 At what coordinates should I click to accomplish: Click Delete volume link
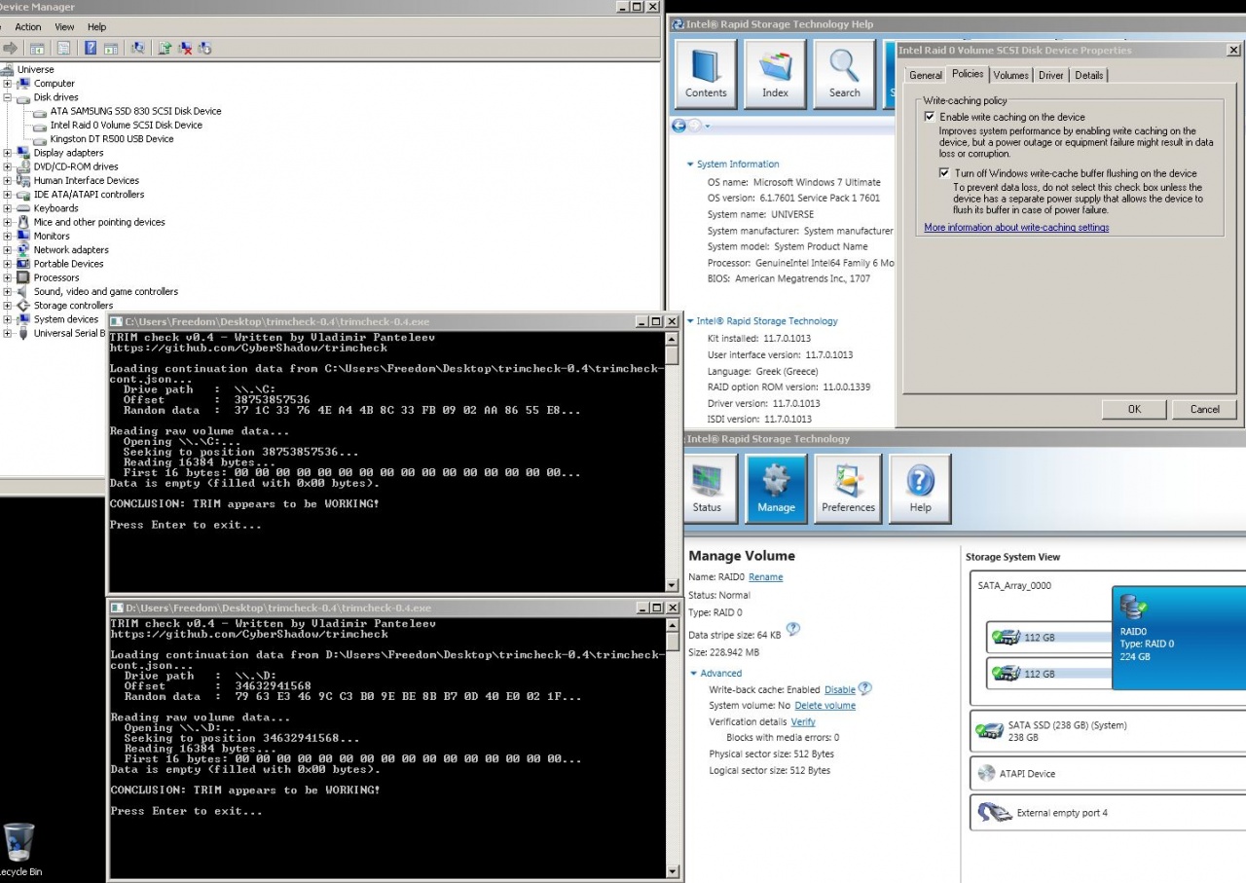click(825, 706)
